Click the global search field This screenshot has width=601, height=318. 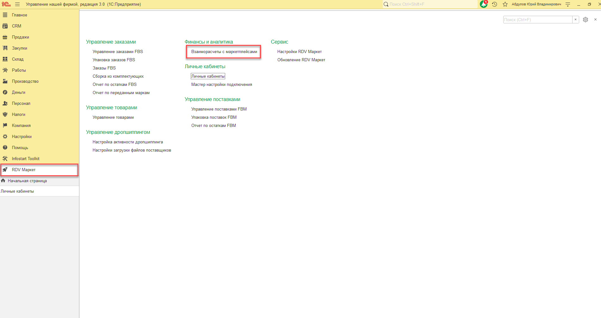pos(430,4)
